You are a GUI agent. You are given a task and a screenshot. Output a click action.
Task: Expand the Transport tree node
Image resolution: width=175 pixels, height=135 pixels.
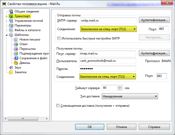click(7, 16)
